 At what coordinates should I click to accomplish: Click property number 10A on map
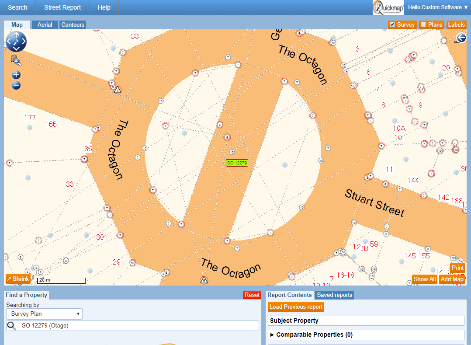[x=399, y=128]
